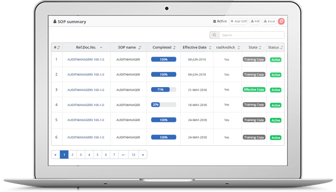
Task: Download the SOP list as Pdf
Action: pyautogui.click(x=255, y=22)
